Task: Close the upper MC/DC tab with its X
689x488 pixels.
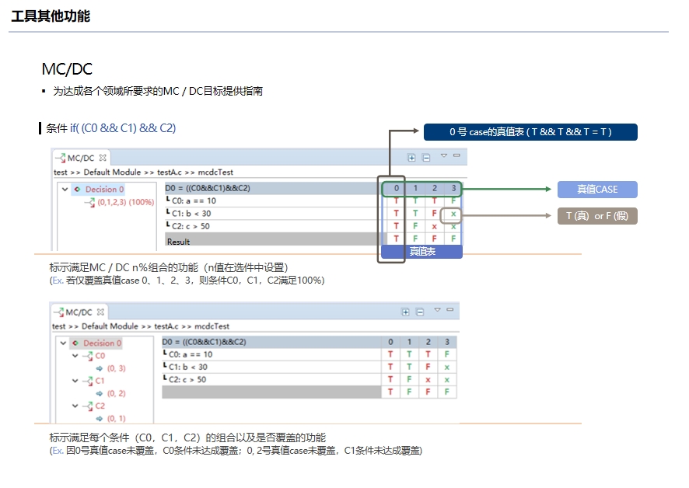Action: [103, 158]
